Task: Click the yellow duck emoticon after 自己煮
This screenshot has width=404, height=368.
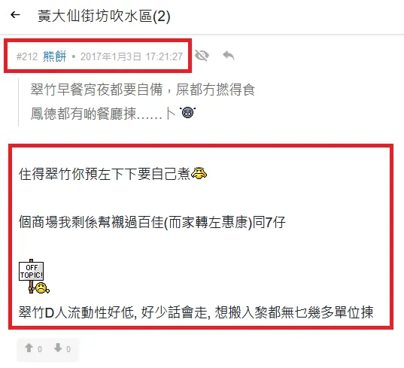Action: pyautogui.click(x=199, y=173)
